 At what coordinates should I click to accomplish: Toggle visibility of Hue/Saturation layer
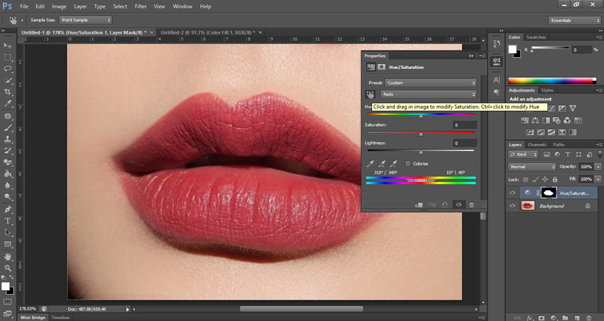coord(512,194)
